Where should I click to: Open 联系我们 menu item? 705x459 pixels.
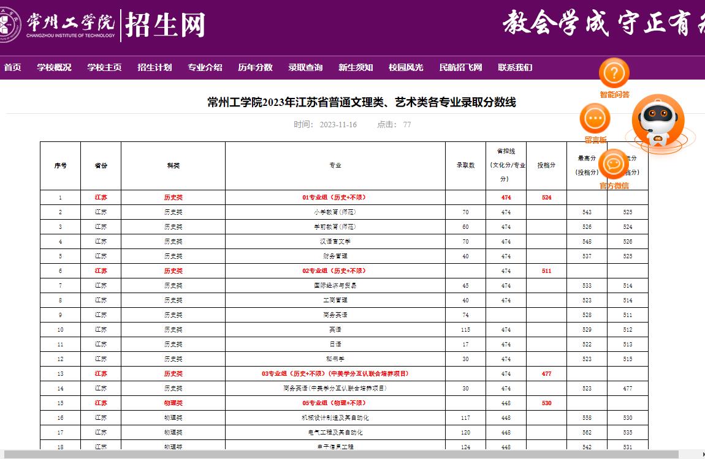(x=515, y=67)
